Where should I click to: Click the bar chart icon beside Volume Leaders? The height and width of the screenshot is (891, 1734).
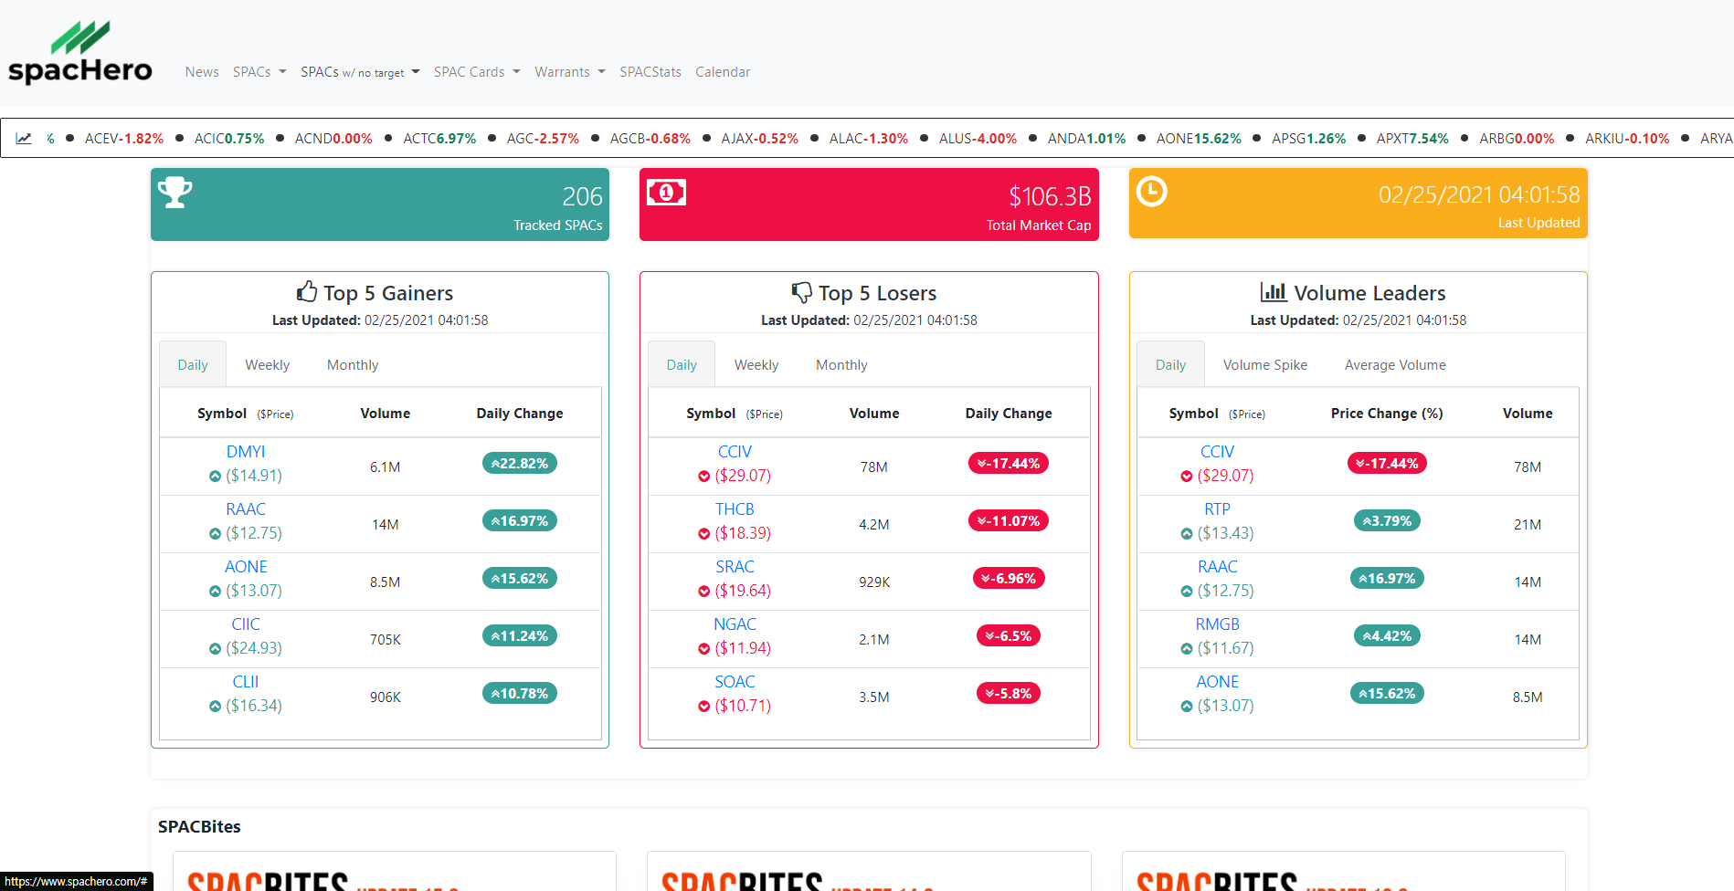click(x=1274, y=292)
